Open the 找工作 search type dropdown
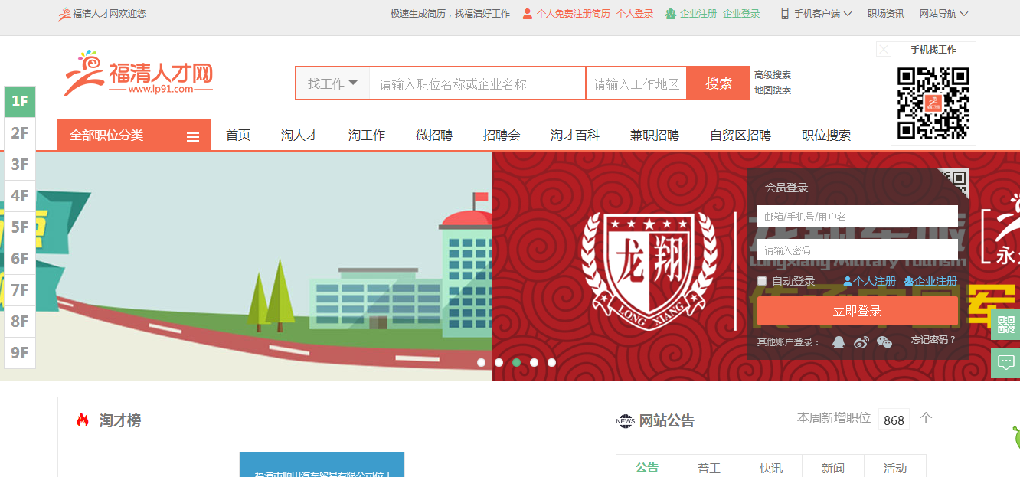1020x477 pixels. click(x=332, y=83)
